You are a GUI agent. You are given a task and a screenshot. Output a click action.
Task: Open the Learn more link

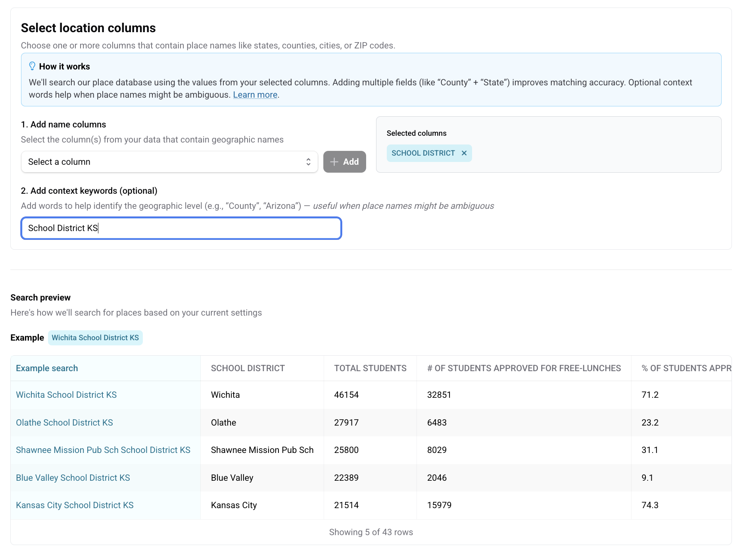pyautogui.click(x=255, y=95)
